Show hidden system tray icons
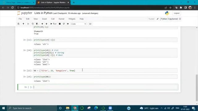Image resolution: width=198 pixels, height=111 pixels. point(161,108)
